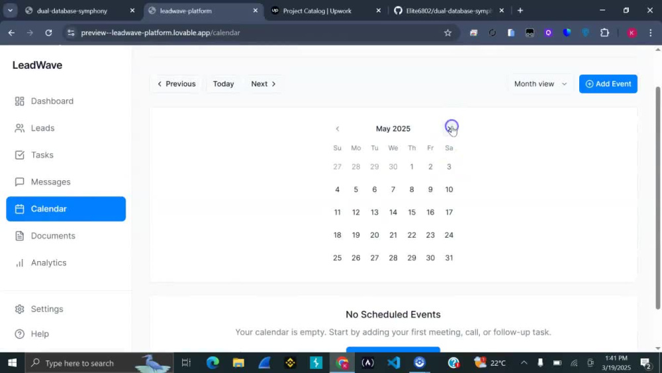Open Task View on the taskbar
Viewport: 662px width, 373px height.
coord(186,363)
